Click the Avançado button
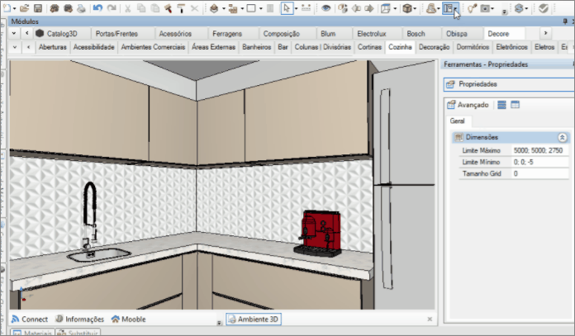The height and width of the screenshot is (336, 575). pos(468,105)
